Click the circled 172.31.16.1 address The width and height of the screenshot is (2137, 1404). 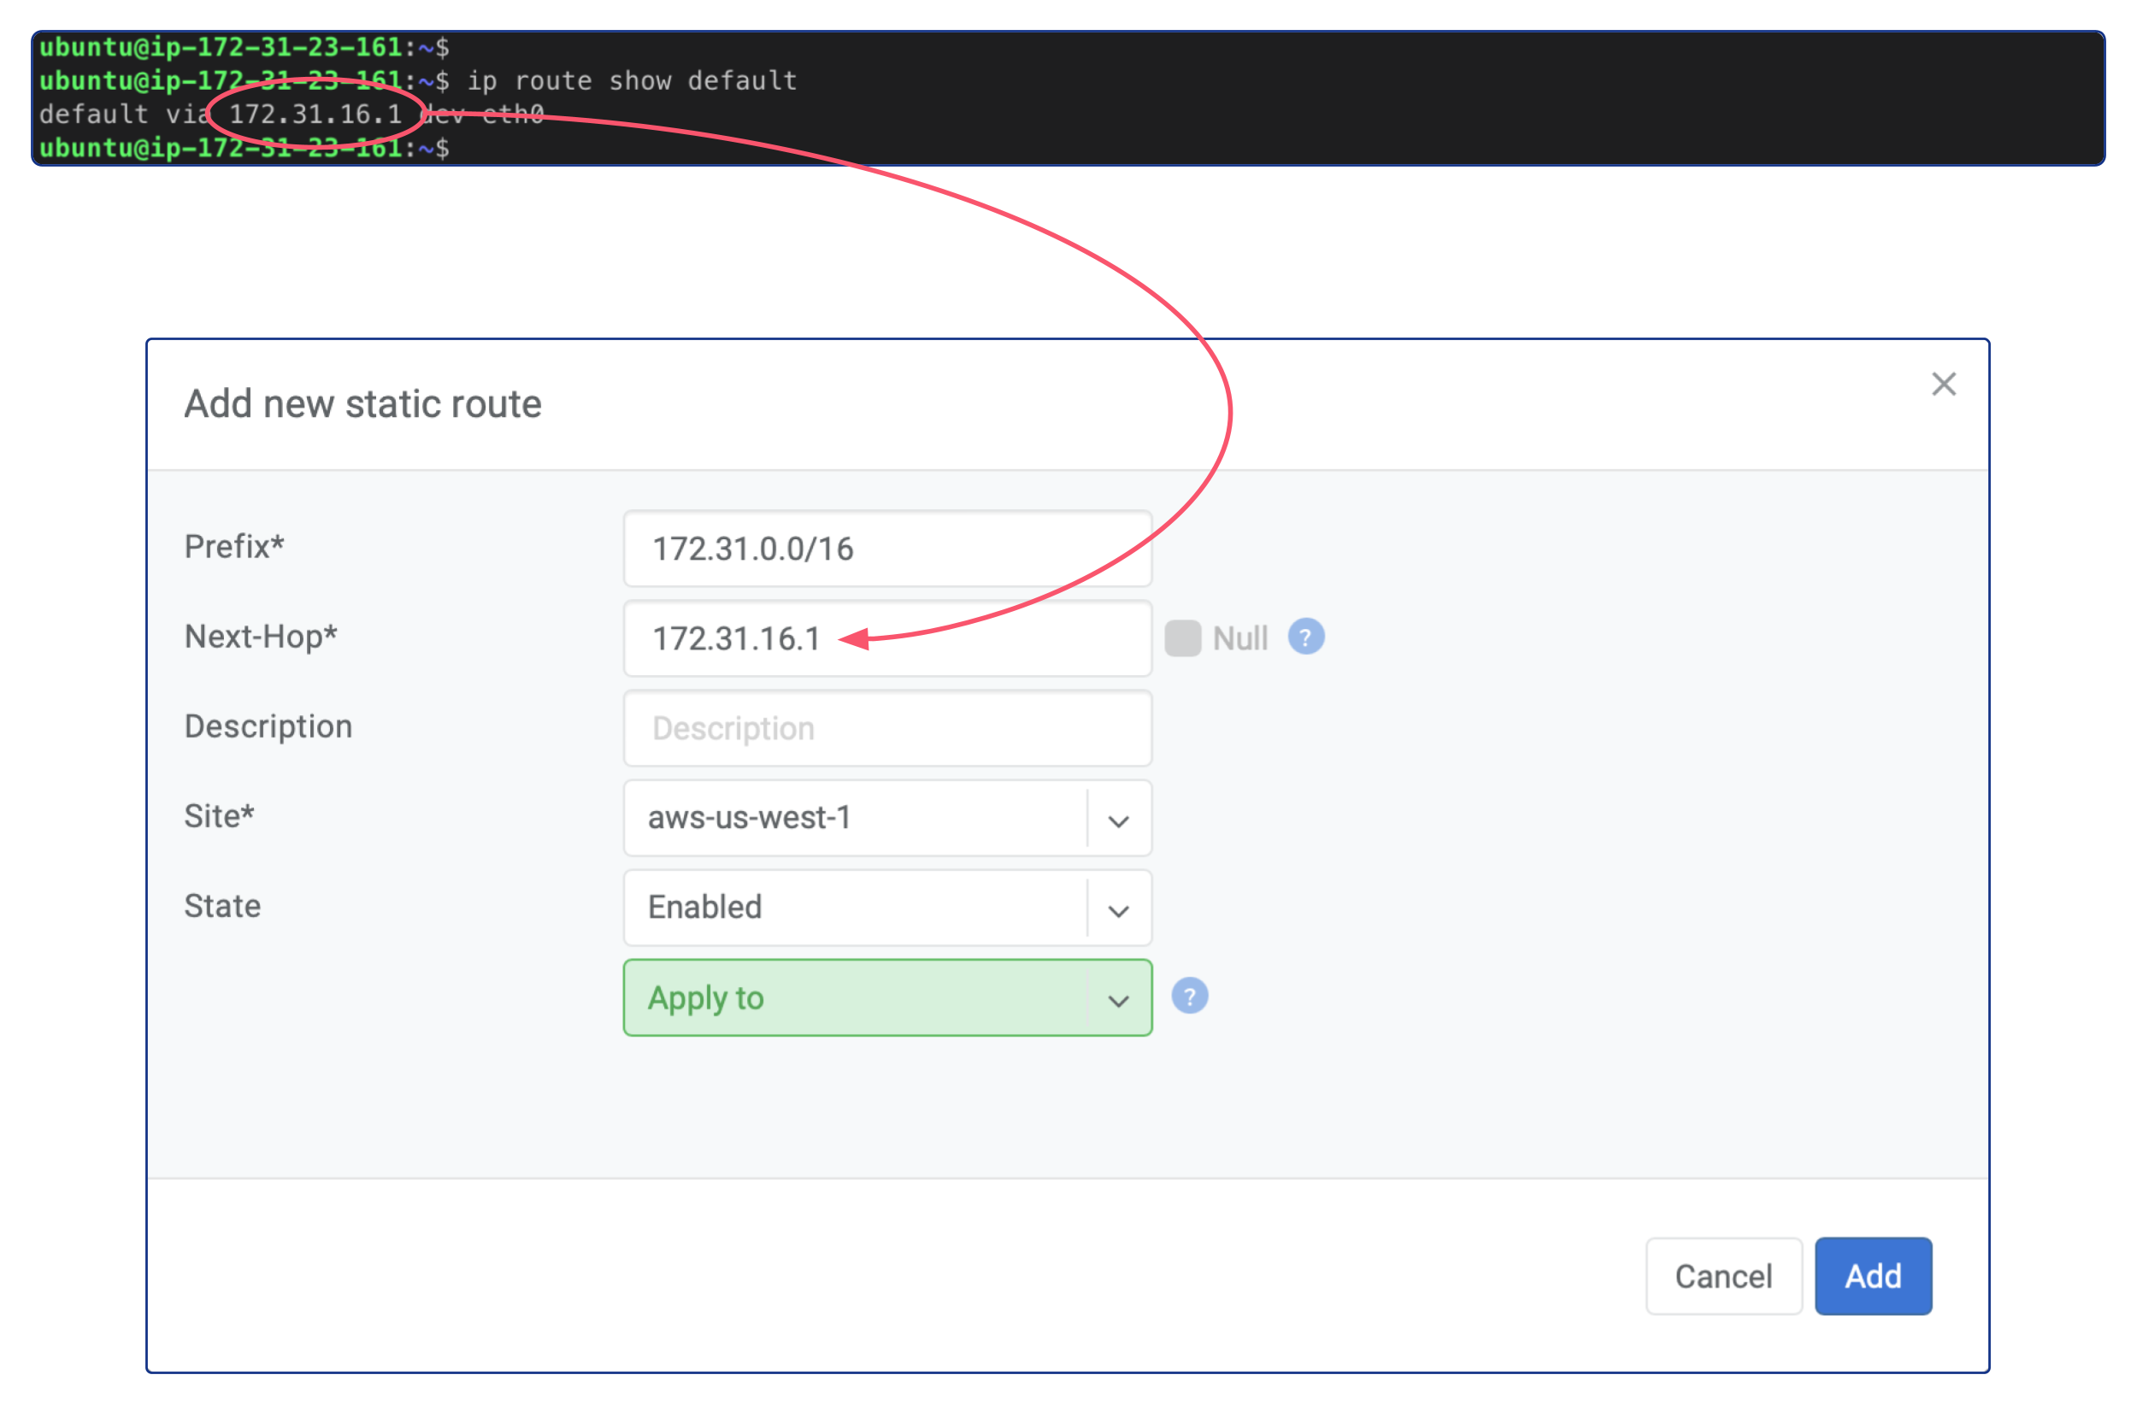316,113
